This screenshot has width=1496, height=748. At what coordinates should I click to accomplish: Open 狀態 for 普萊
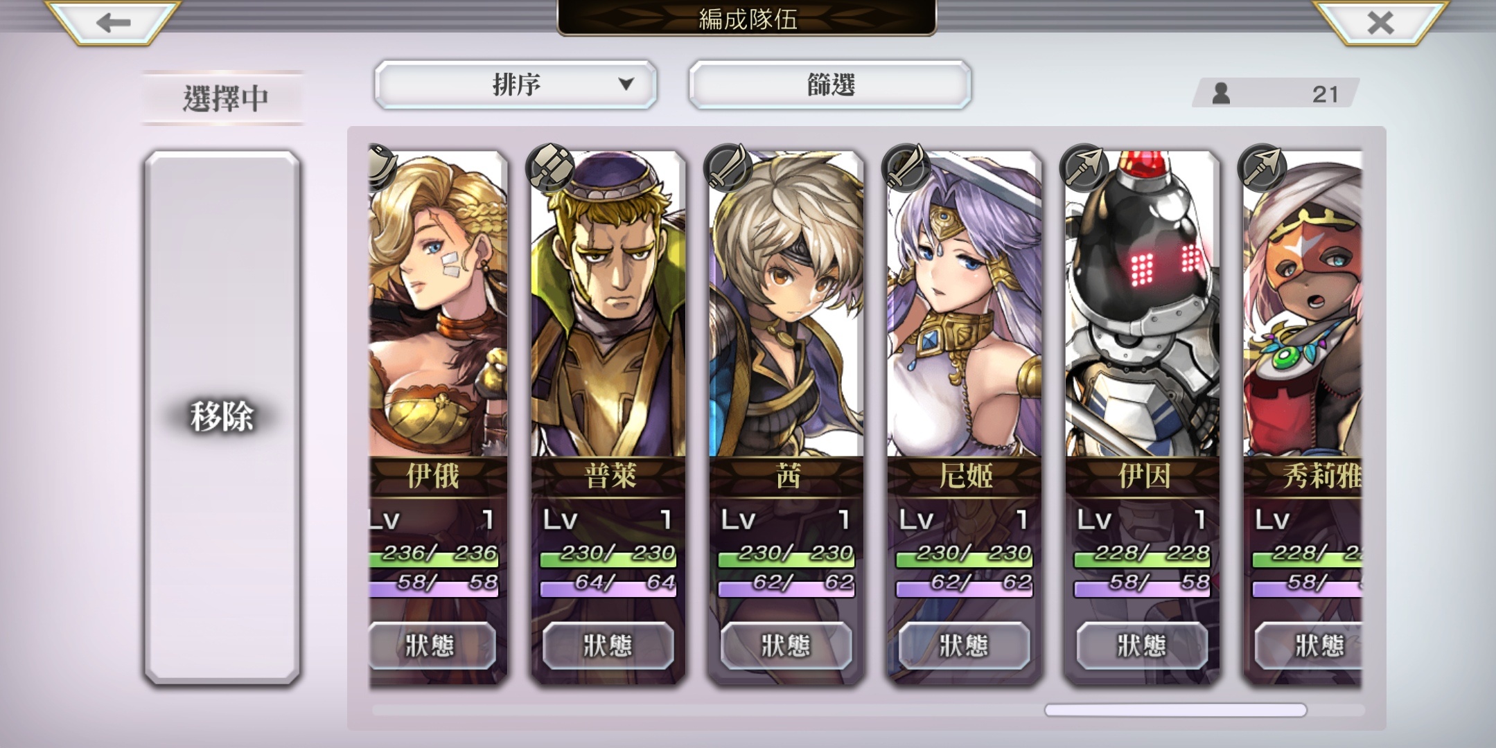608,645
